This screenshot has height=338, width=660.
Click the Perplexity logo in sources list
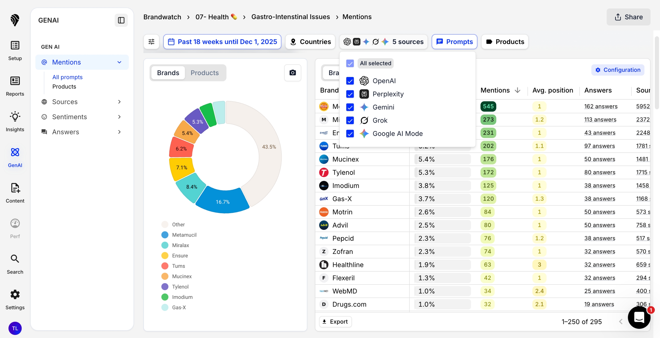(x=364, y=94)
